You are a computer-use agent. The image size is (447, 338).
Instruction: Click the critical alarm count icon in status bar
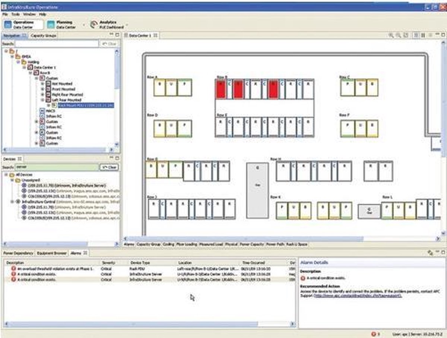click(x=373, y=334)
